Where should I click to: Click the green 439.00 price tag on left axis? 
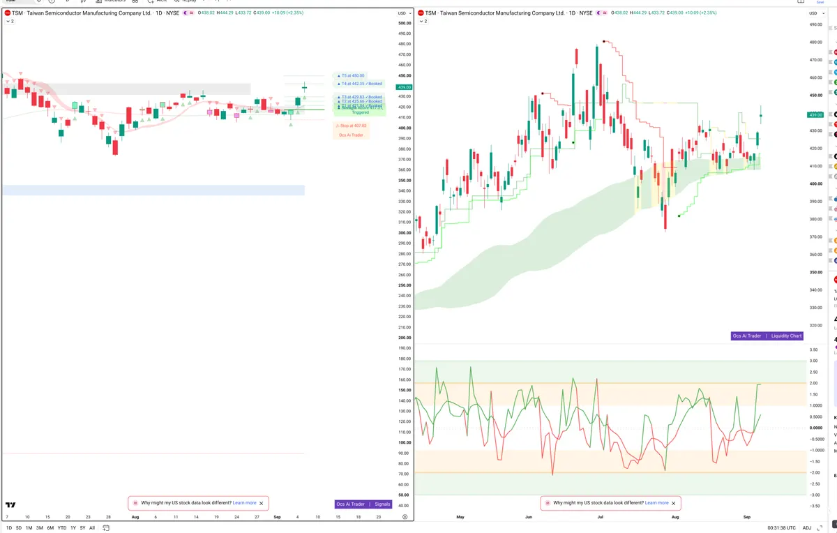tap(404, 87)
